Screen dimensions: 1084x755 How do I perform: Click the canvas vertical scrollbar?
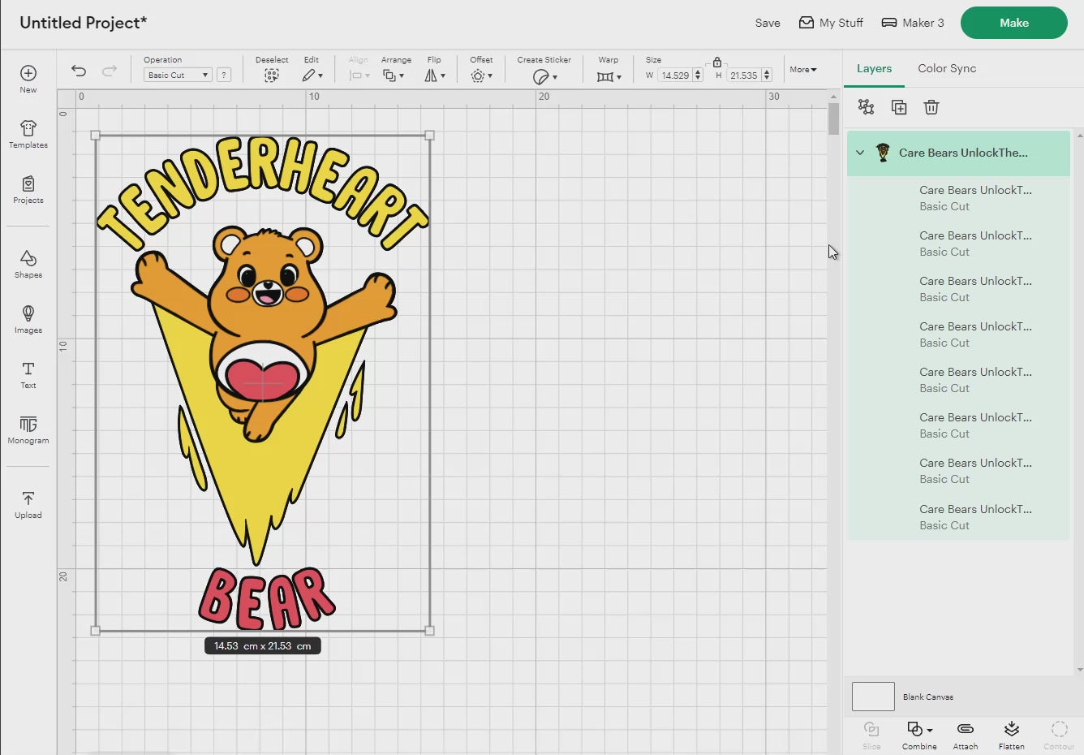833,118
